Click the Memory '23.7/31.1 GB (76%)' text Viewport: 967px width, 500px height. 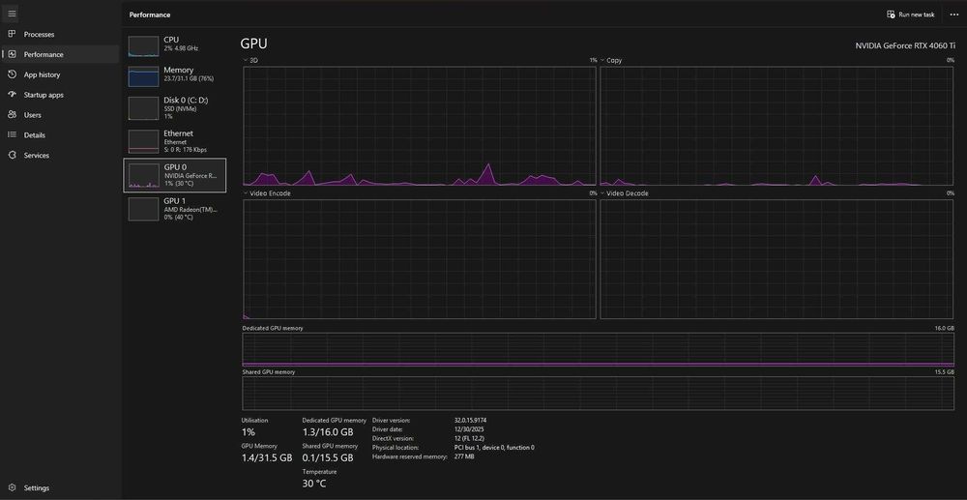click(189, 79)
